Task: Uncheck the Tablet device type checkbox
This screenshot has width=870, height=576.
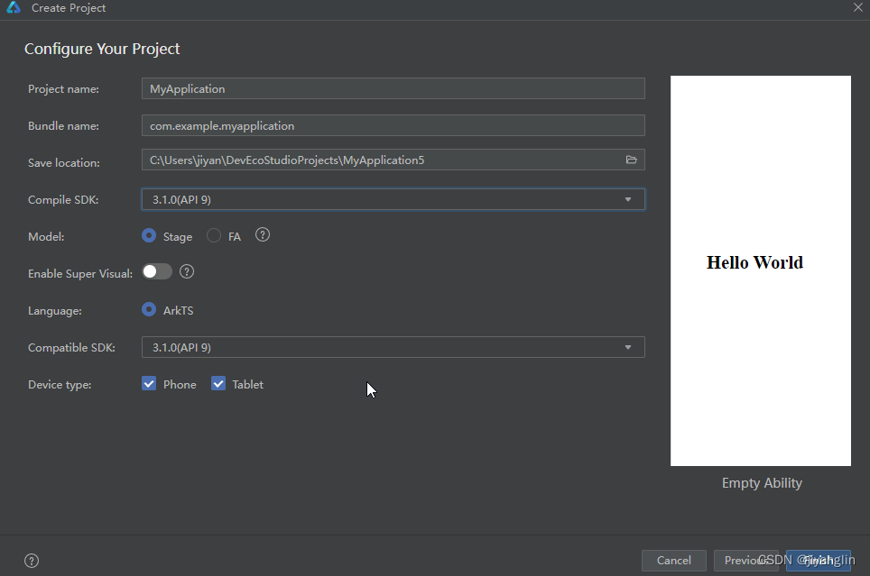Action: click(218, 384)
